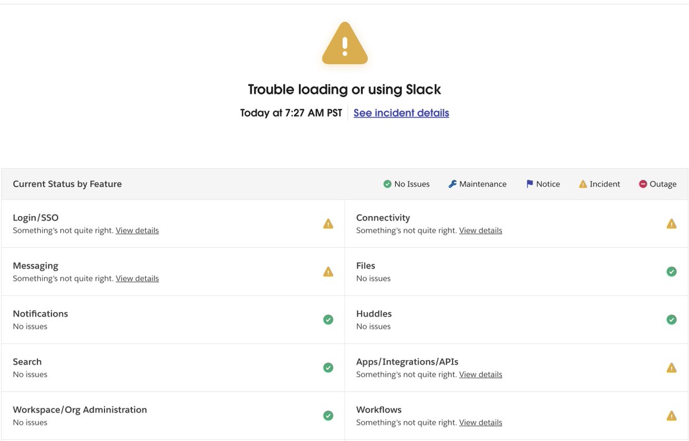
Task: Click the Maintenance legend wrench icon
Action: (452, 184)
